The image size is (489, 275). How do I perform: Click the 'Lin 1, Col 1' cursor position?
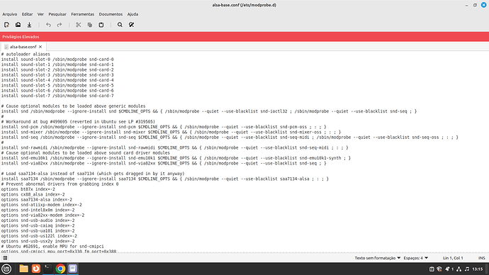click(453, 258)
